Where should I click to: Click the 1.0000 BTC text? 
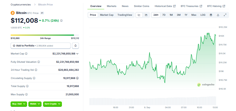[16, 28]
